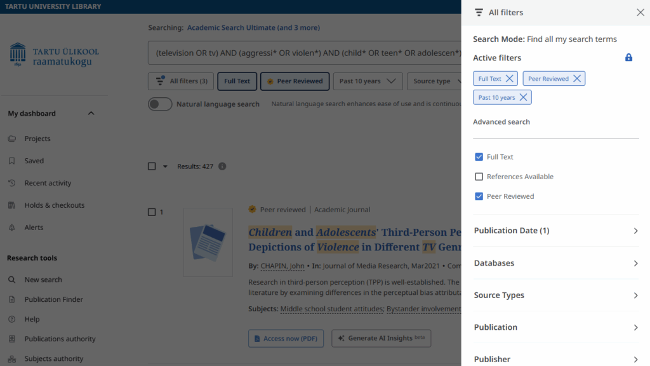Click the Tartu Ülikool raamatukogu logo
Viewport: 650px width, 366px height.
(x=55, y=55)
